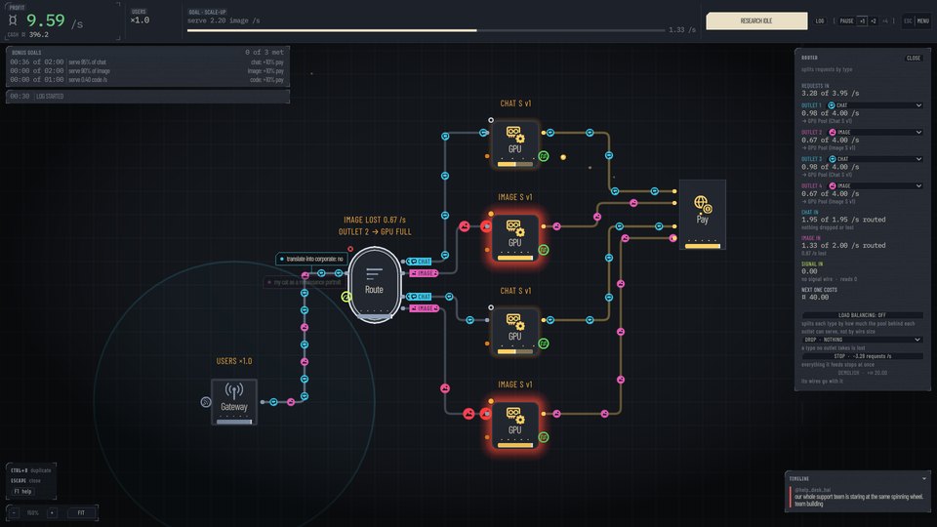This screenshot has width=937, height=527.
Task: Open the Drop – Nothing dropdown
Action: coord(862,340)
